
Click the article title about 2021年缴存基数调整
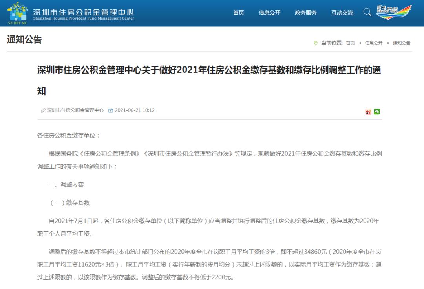click(209, 70)
